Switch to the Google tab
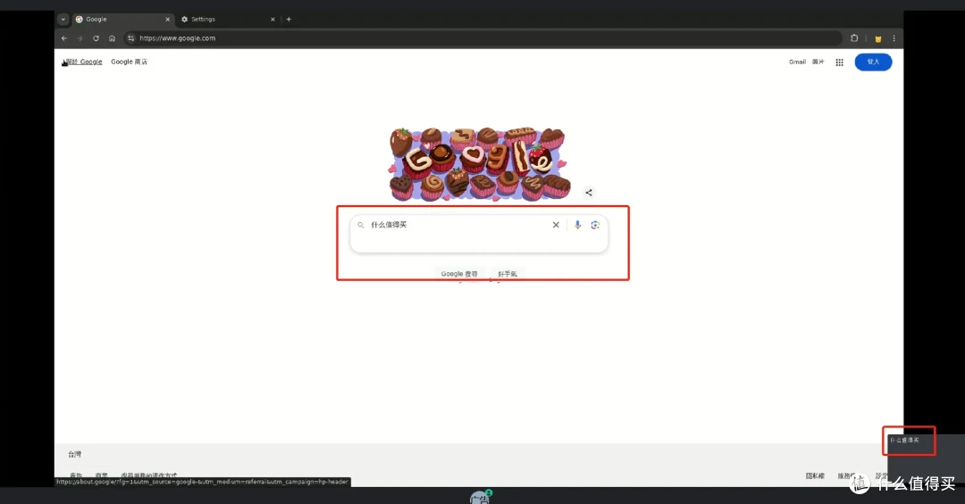This screenshot has width=965, height=504. tap(122, 19)
